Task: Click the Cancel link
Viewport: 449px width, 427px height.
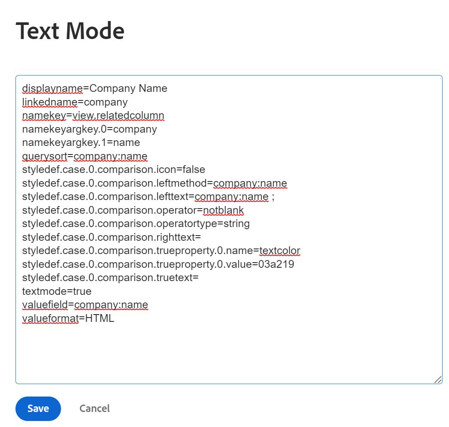Action: click(x=94, y=409)
